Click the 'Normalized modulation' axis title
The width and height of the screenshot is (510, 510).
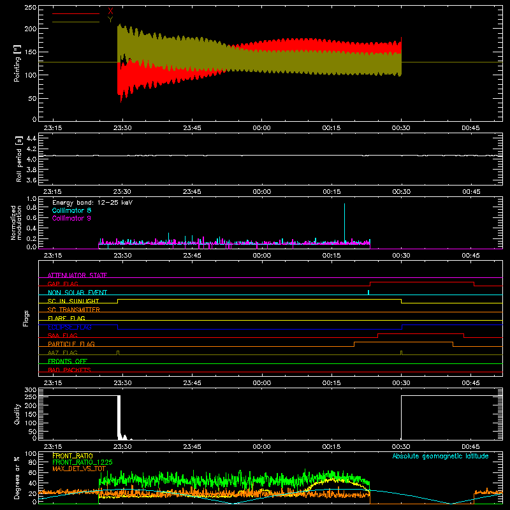[16, 222]
